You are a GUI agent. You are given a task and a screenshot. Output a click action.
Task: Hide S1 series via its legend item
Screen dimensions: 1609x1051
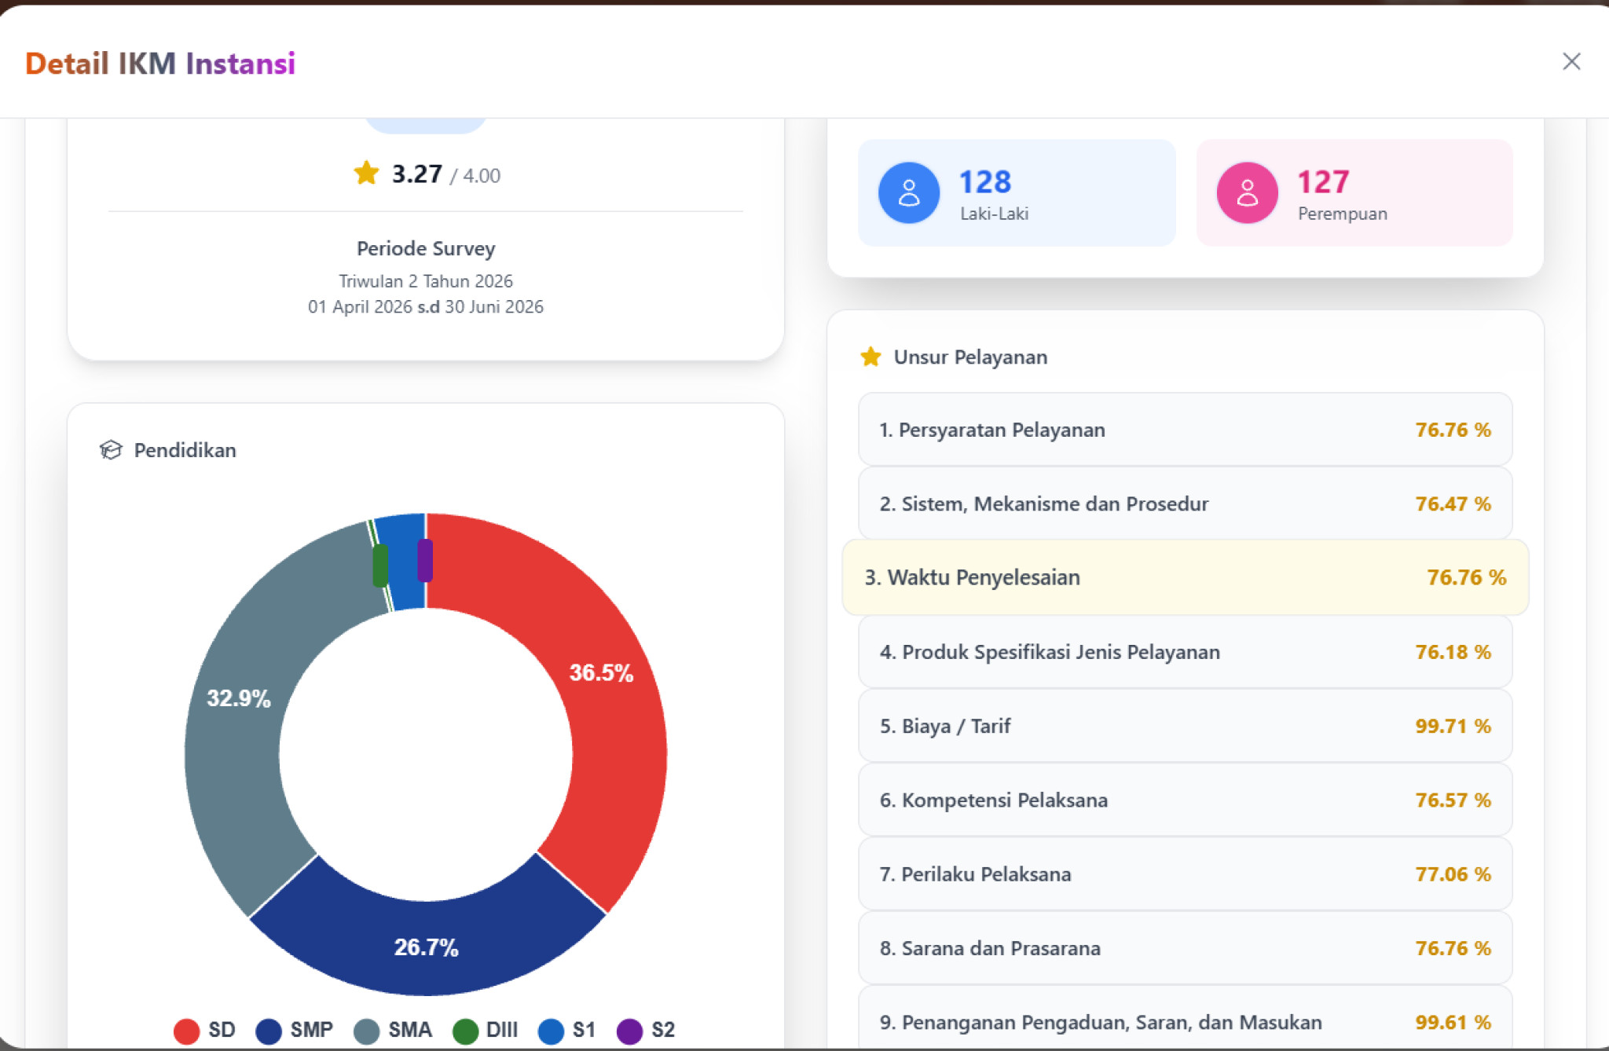(566, 1030)
